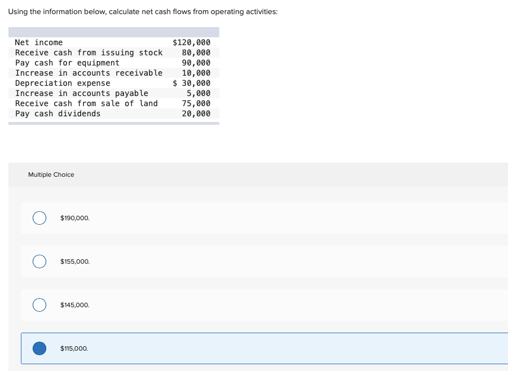Click the Pay cash for equipment row

[x=113, y=63]
